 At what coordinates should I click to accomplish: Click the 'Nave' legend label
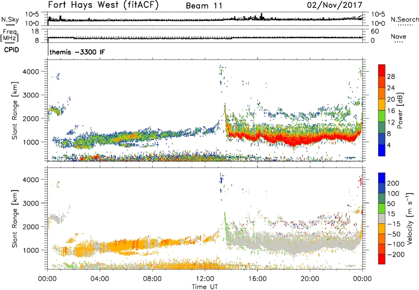pyautogui.click(x=399, y=36)
